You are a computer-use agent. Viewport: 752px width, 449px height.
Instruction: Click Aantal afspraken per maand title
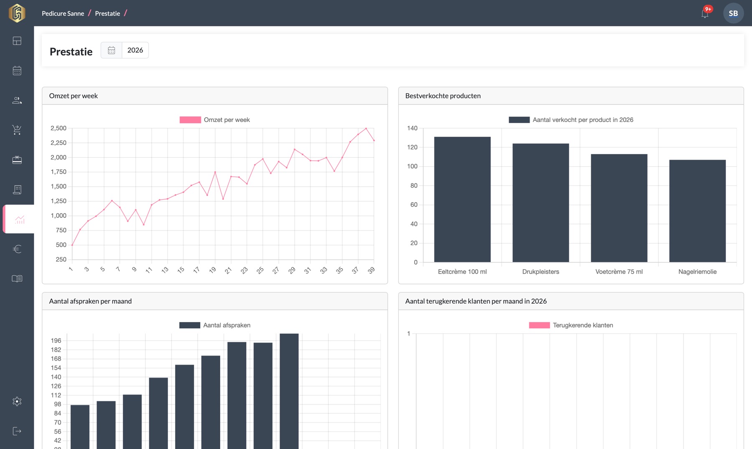click(90, 301)
